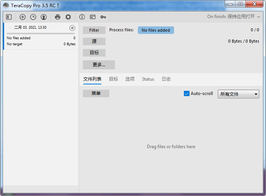This screenshot has height=196, width=266.
Task: Open settings gear icon
Action: 68,17
